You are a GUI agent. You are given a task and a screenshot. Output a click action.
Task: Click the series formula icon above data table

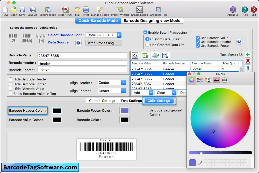click(135, 56)
